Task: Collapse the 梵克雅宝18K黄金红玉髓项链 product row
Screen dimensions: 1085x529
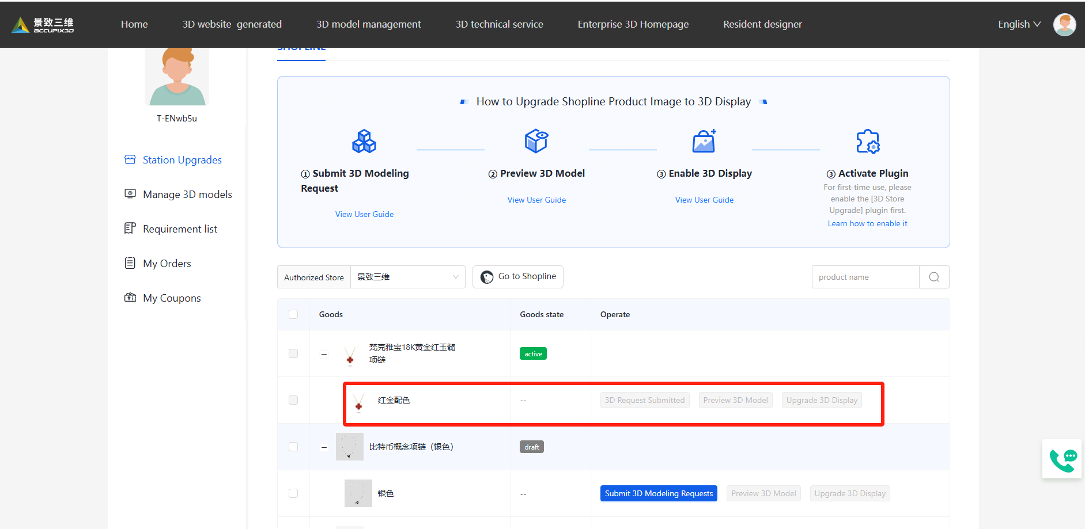Action: pyautogui.click(x=324, y=354)
